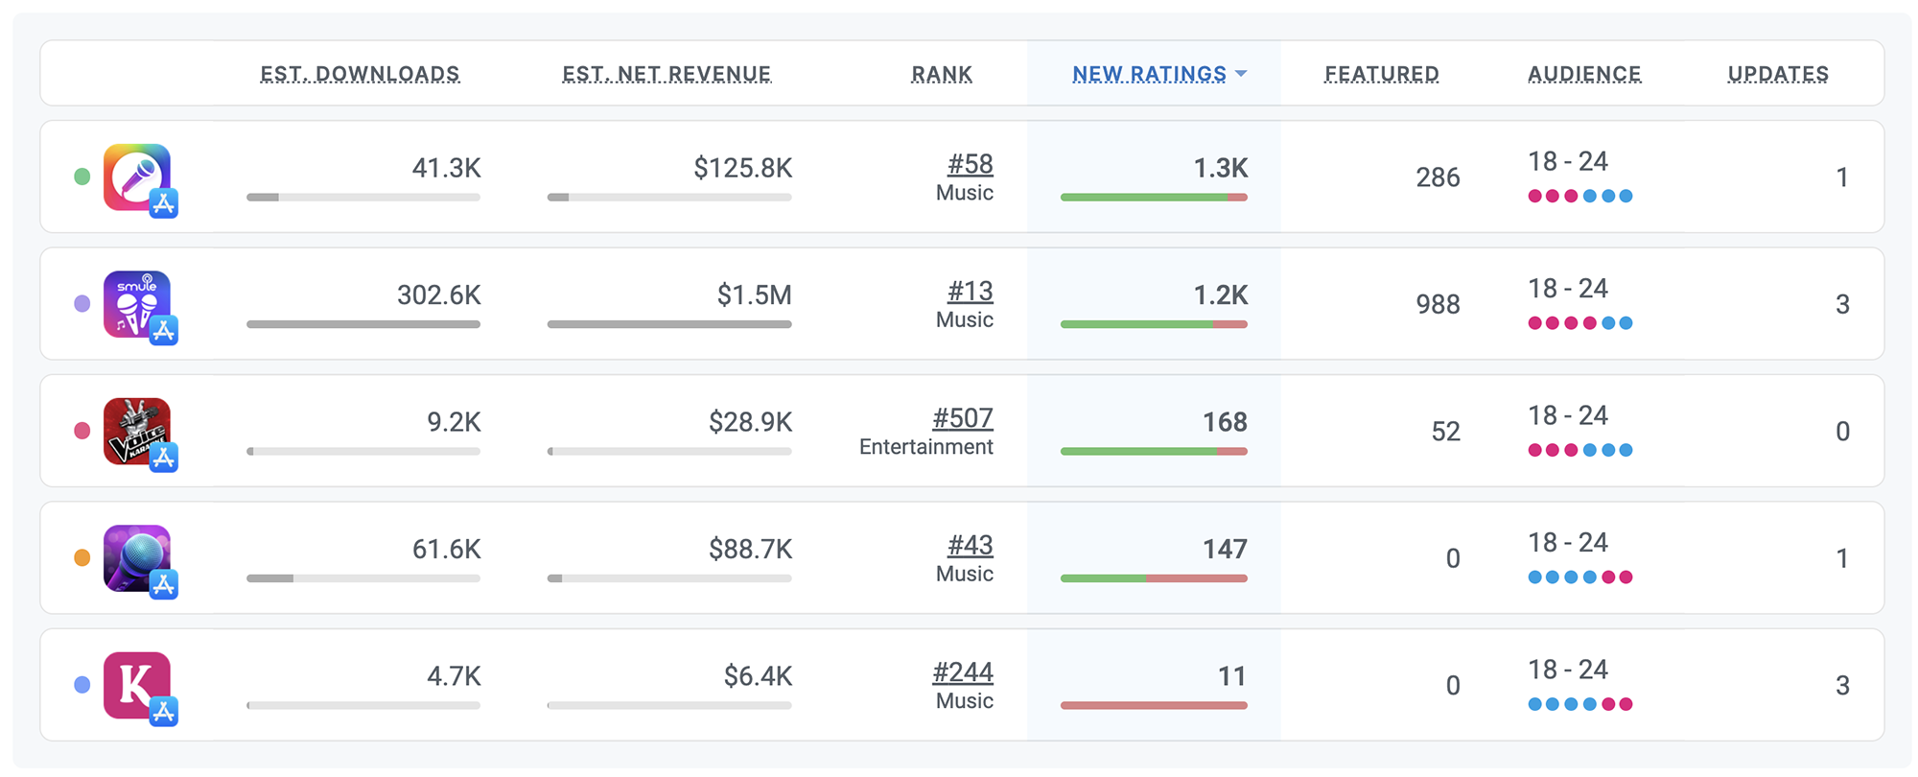This screenshot has height=777, width=1918.
Task: Sort by Audience column header
Action: click(x=1584, y=74)
